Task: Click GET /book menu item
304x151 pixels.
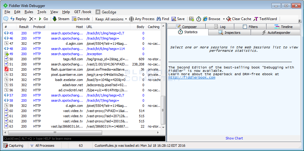Action: pos(83,12)
